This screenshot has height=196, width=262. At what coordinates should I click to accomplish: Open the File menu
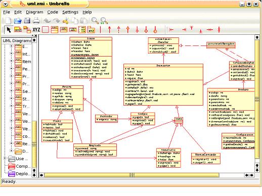click(7, 12)
